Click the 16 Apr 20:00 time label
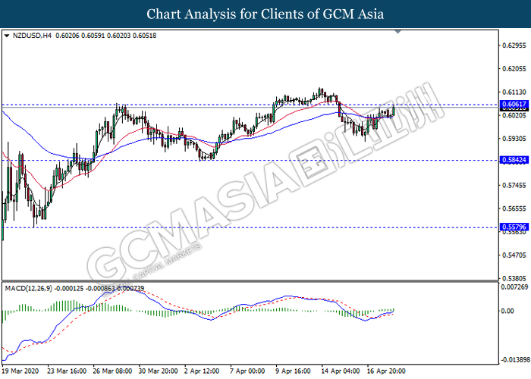Image resolution: width=531 pixels, height=379 pixels. (x=386, y=371)
